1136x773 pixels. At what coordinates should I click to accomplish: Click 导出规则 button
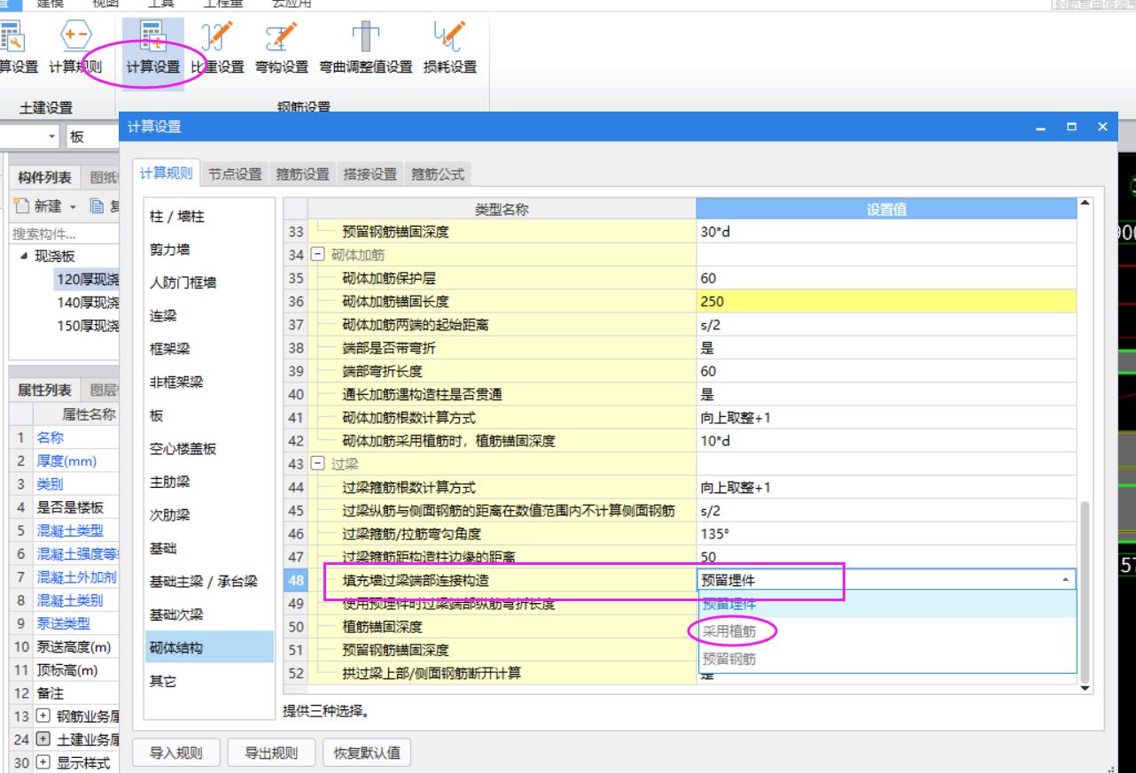(271, 754)
